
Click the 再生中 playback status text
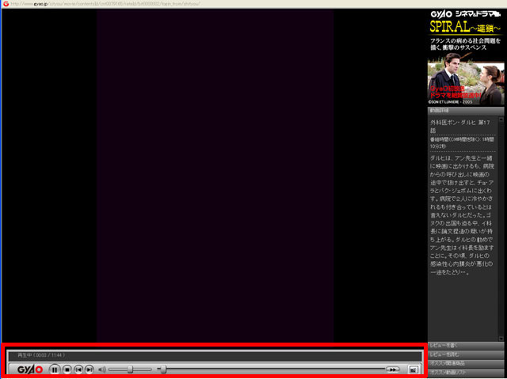pyautogui.click(x=41, y=355)
